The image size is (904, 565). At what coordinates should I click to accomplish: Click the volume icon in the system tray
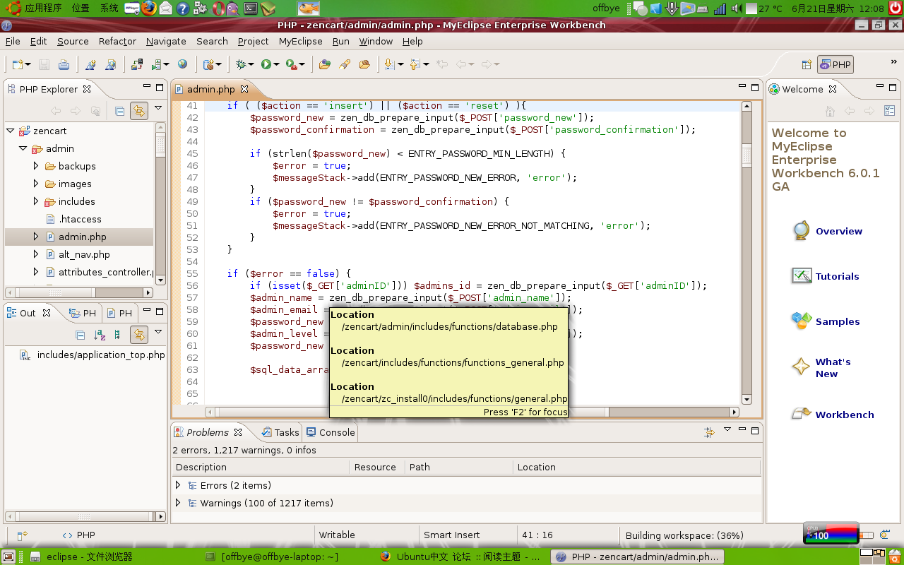pyautogui.click(x=737, y=8)
